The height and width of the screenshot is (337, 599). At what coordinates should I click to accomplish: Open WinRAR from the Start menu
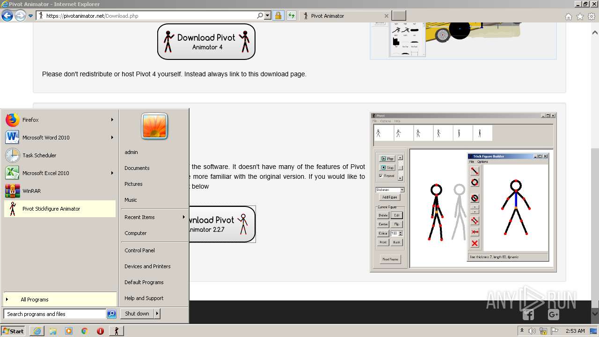pyautogui.click(x=59, y=191)
